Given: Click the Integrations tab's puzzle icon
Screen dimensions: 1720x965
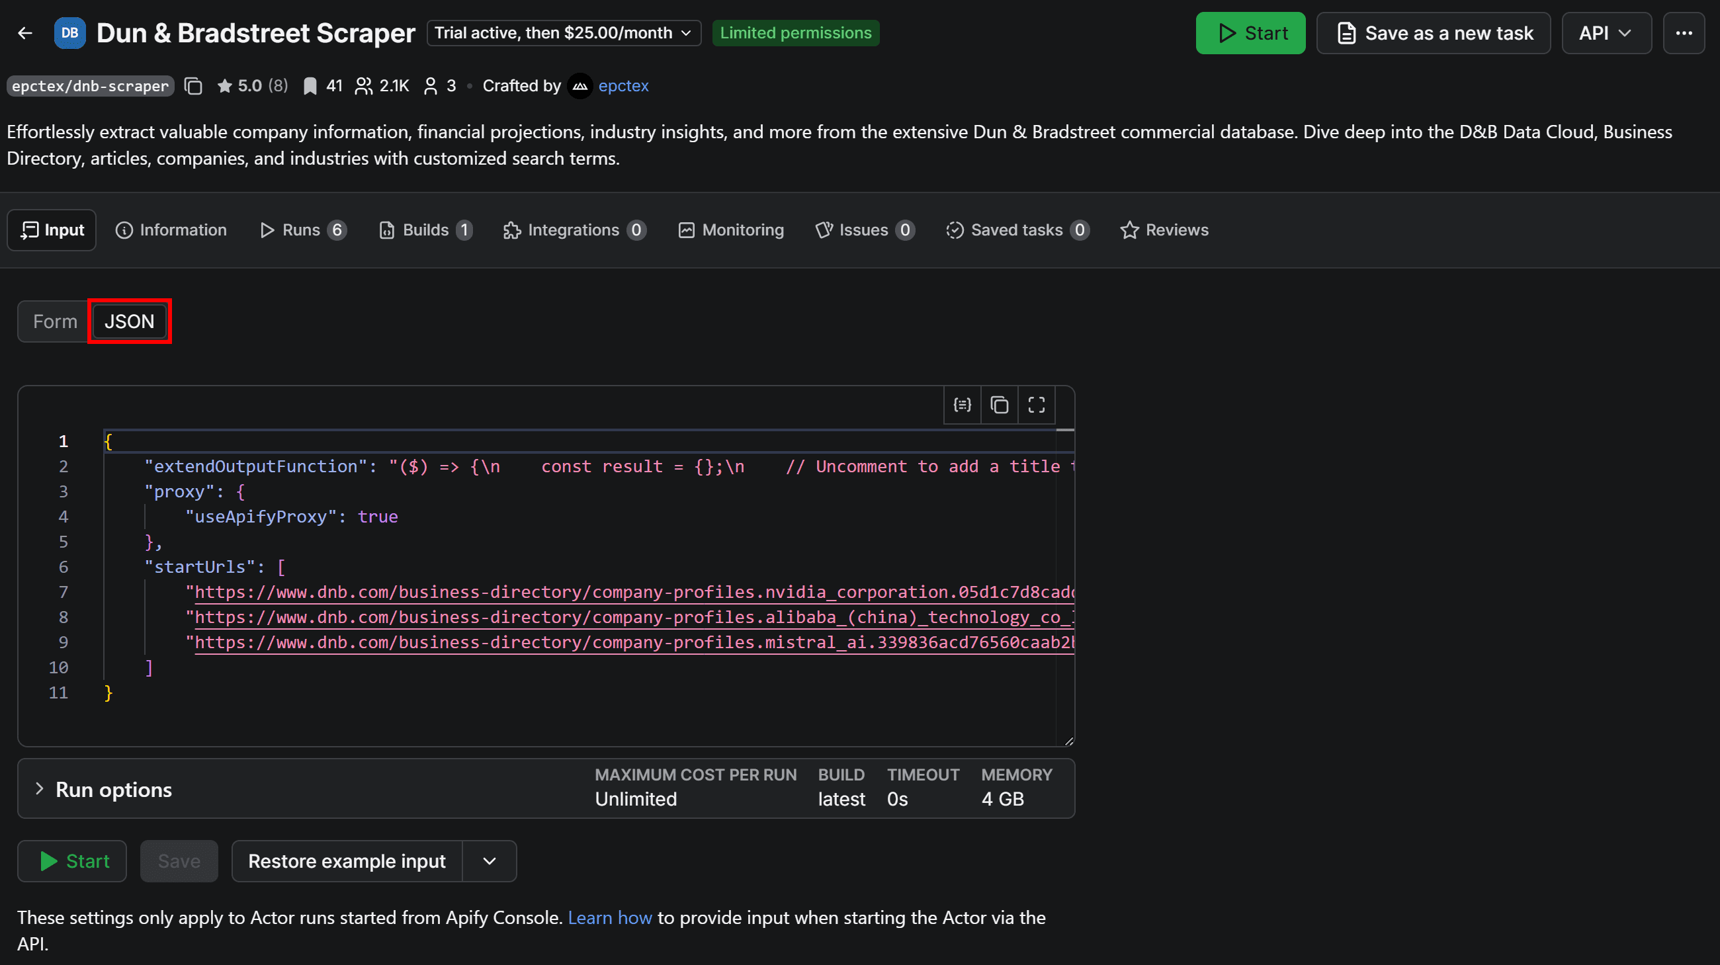Looking at the screenshot, I should coord(511,230).
